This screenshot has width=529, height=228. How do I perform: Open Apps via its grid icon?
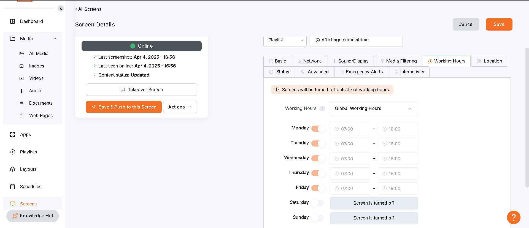12,134
